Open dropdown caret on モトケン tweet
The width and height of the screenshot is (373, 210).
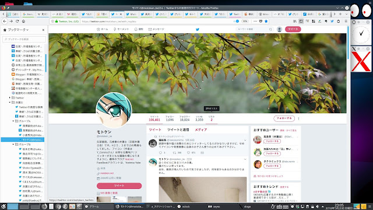point(245,159)
